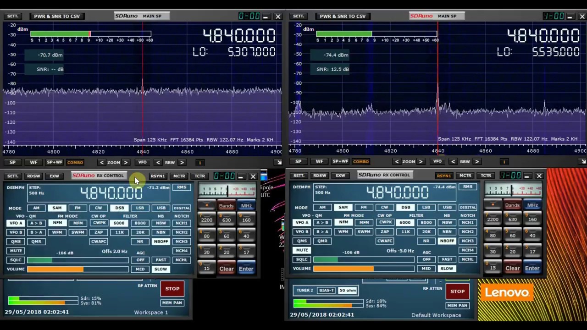Increase RBW using left Main SP's '>' arrow

[182, 162]
